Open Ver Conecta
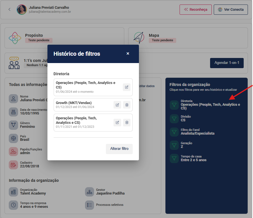253x218 pixels. (x=231, y=9)
